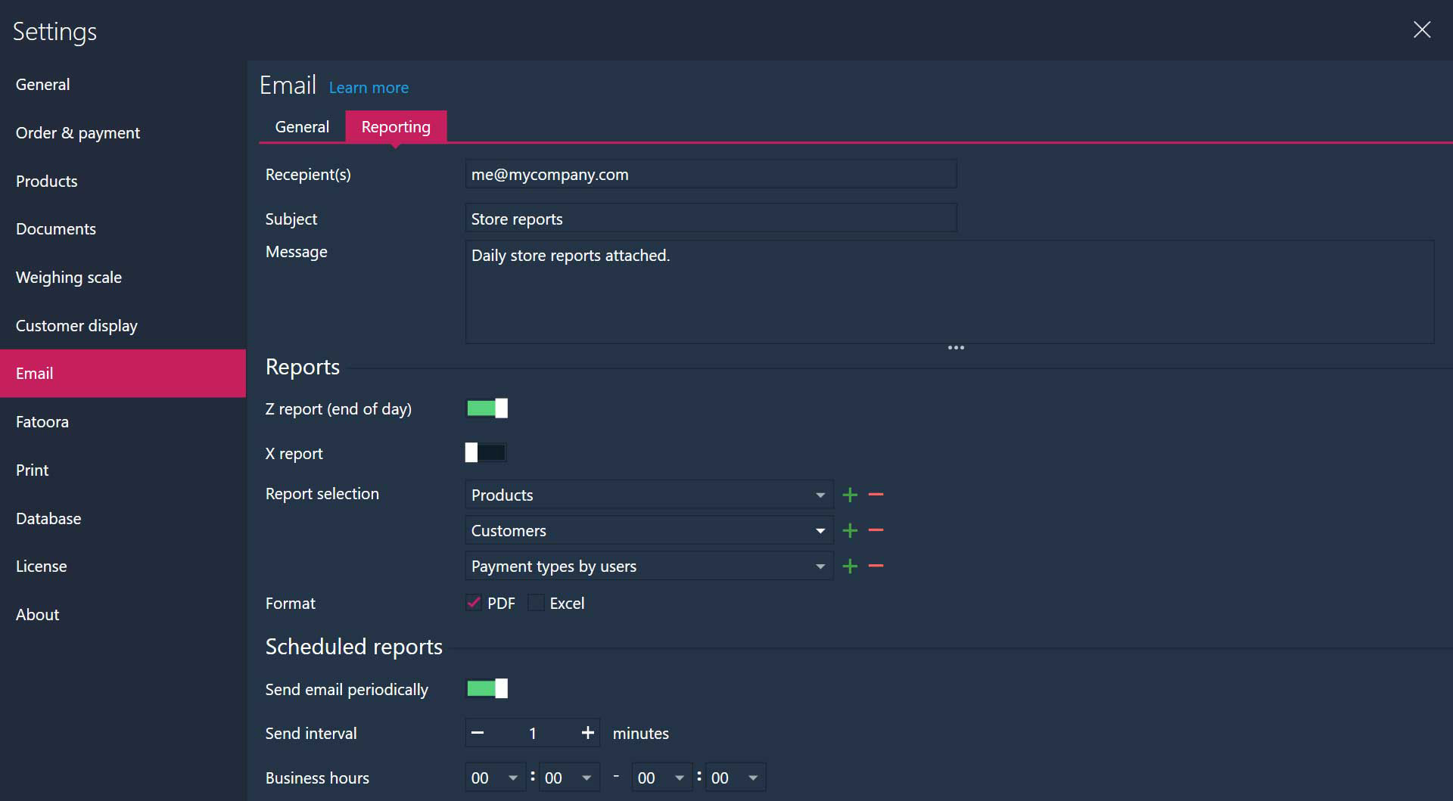The height and width of the screenshot is (801, 1453).
Task: Uncheck the PDF format checkbox
Action: click(474, 603)
